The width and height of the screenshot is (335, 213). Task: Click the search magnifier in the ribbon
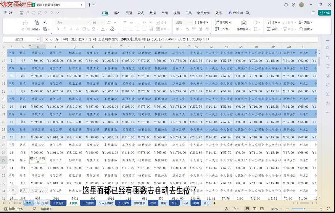[248, 13]
